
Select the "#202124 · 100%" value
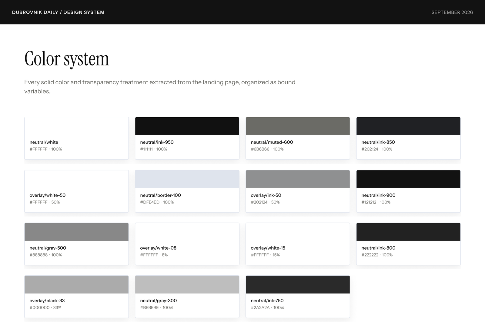(x=377, y=149)
